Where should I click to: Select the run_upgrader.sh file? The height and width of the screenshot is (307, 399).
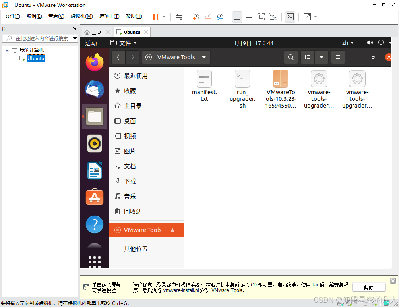click(242, 89)
